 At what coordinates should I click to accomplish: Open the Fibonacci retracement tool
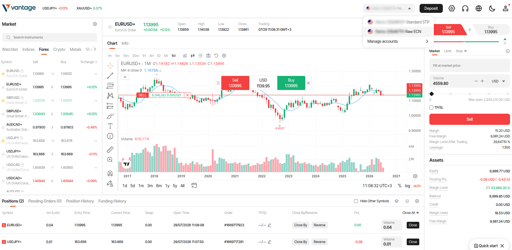[x=110, y=86]
